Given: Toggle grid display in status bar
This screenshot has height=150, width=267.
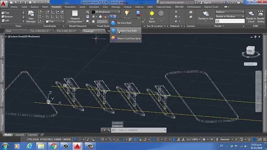Looking at the screenshot, I should point(75,140).
